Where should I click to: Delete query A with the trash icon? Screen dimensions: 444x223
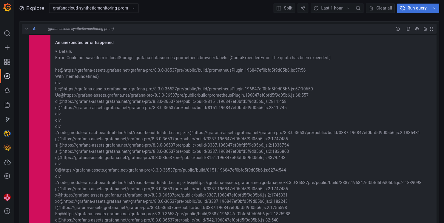(425, 29)
